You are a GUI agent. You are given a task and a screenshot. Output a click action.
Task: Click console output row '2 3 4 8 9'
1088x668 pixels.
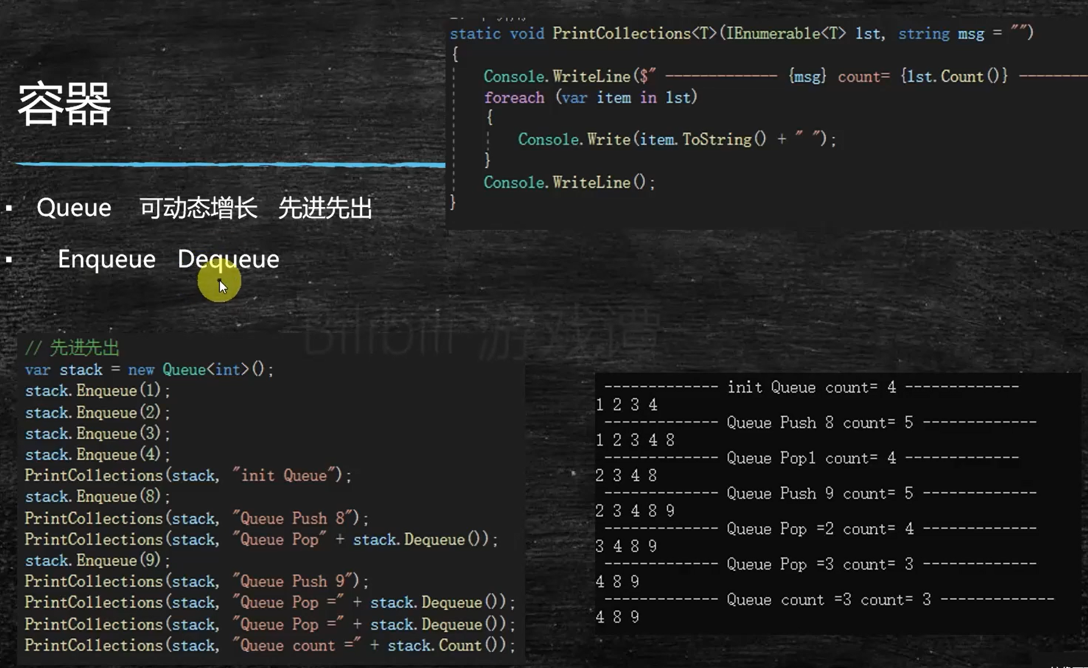(x=636, y=511)
